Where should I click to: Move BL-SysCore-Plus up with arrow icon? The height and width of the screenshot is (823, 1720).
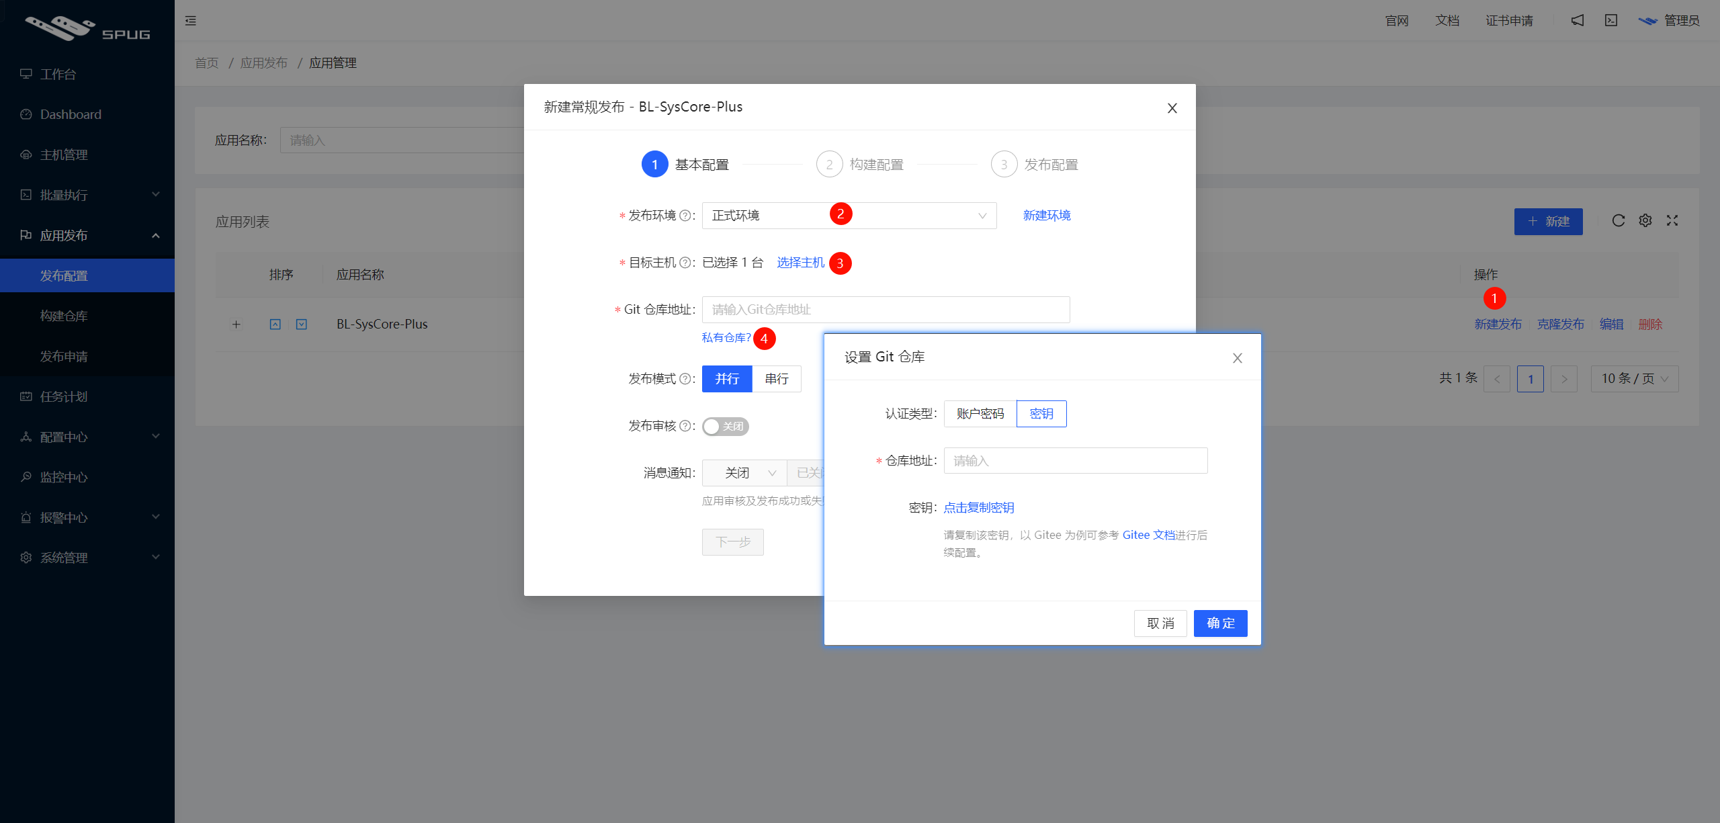(x=275, y=324)
